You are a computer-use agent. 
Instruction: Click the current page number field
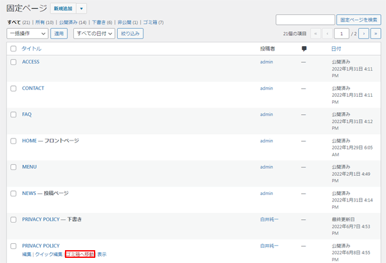pos(341,33)
